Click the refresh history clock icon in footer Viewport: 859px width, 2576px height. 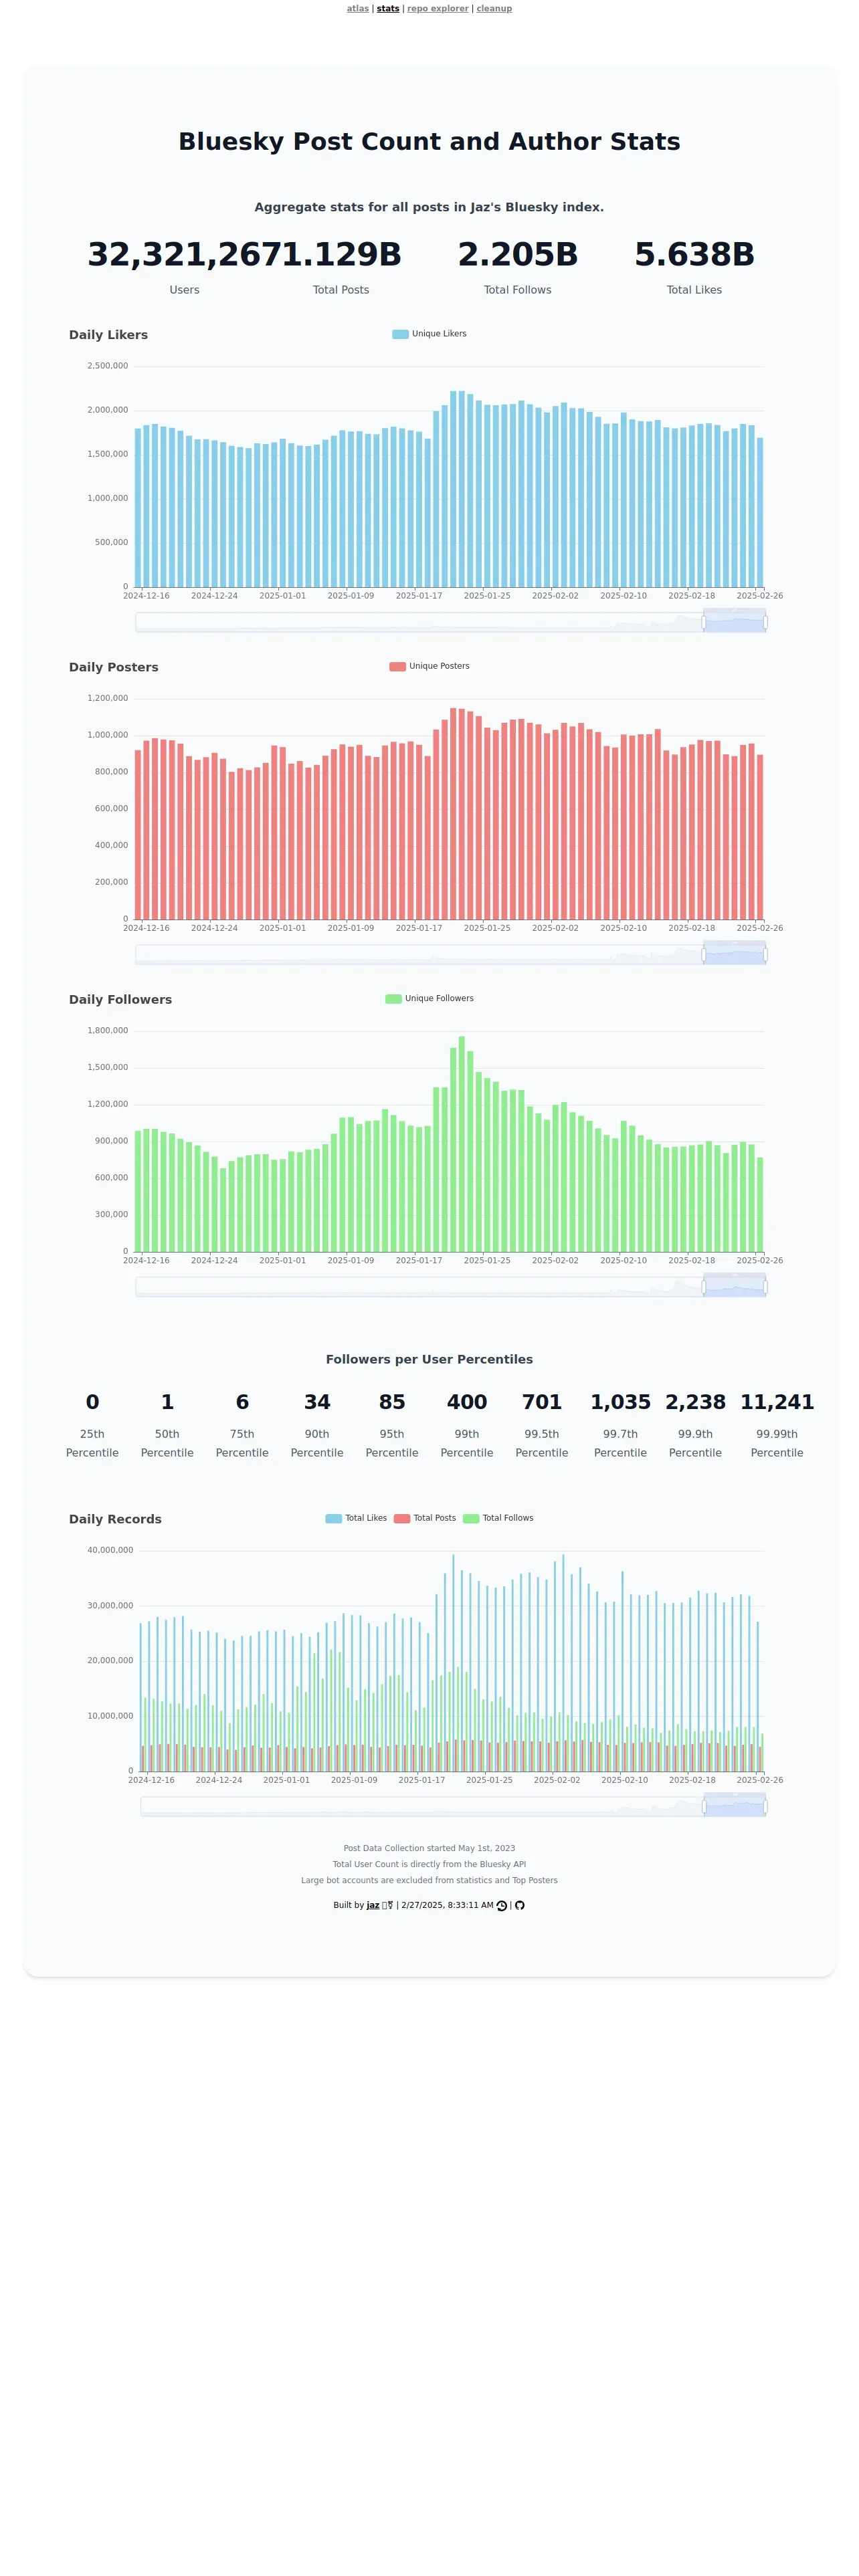(x=502, y=1905)
